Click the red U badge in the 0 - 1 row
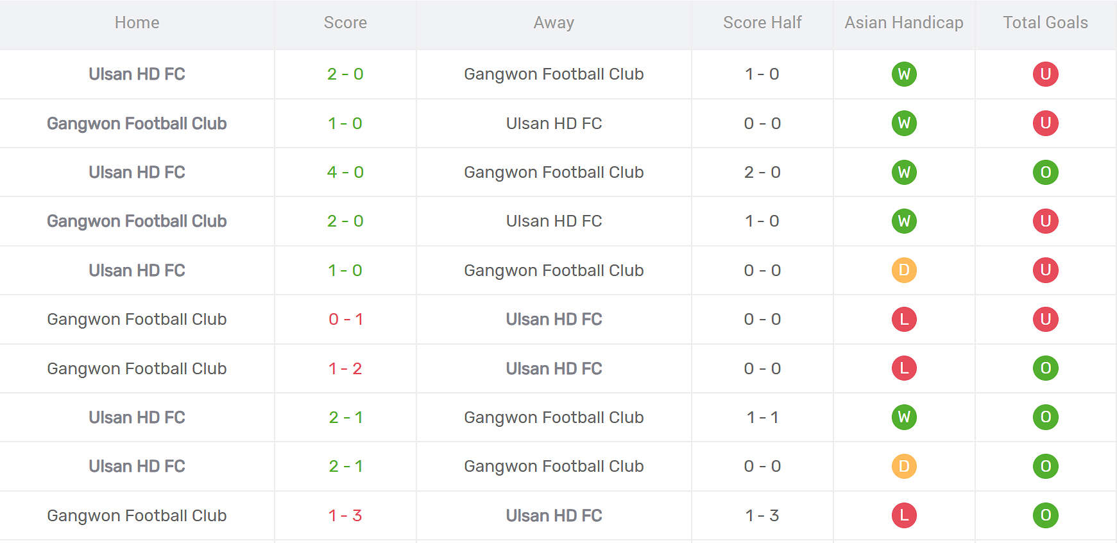This screenshot has width=1117, height=543. click(1045, 319)
